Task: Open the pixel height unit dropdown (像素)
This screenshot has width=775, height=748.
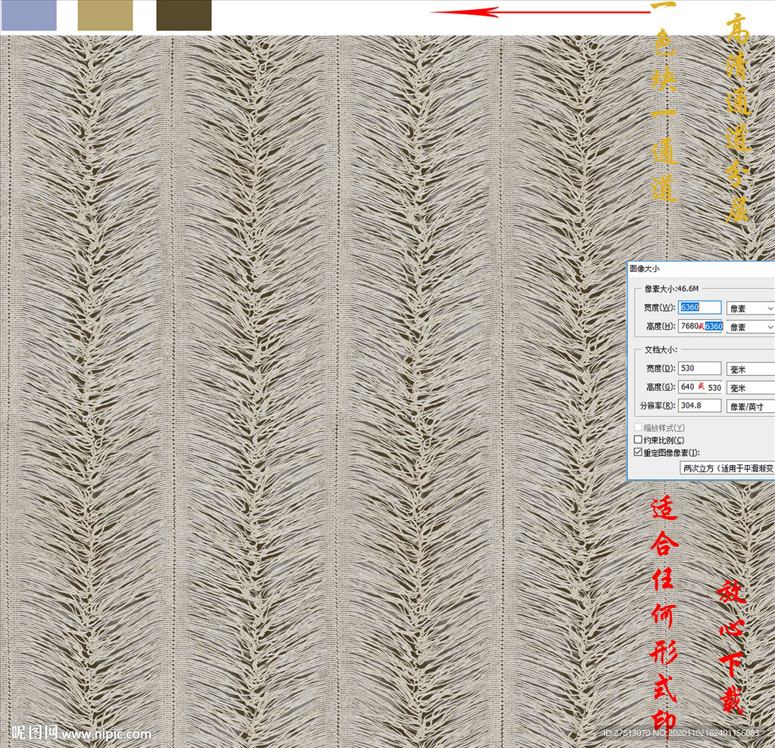Action: point(750,327)
